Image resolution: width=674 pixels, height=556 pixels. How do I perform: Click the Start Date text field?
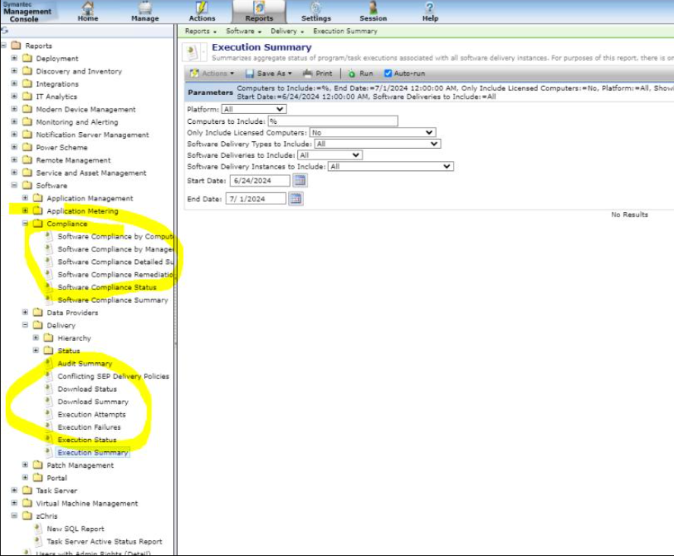(x=260, y=181)
